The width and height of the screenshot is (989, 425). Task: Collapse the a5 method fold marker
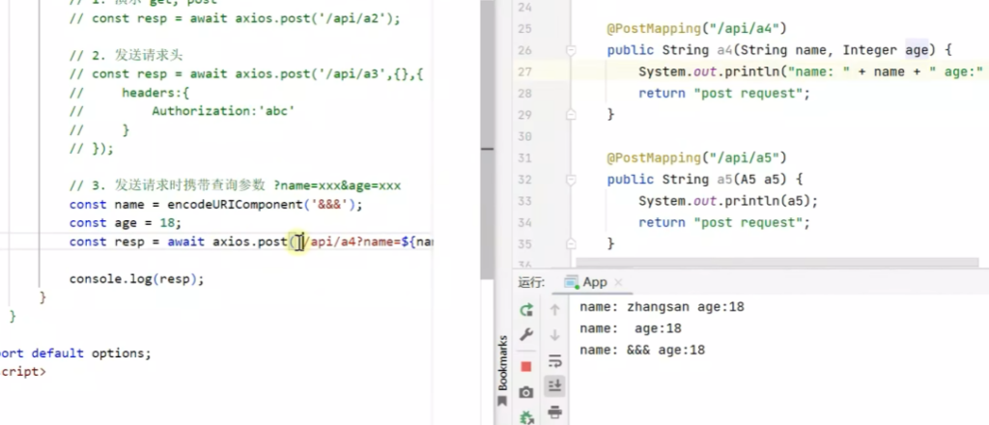(x=572, y=180)
